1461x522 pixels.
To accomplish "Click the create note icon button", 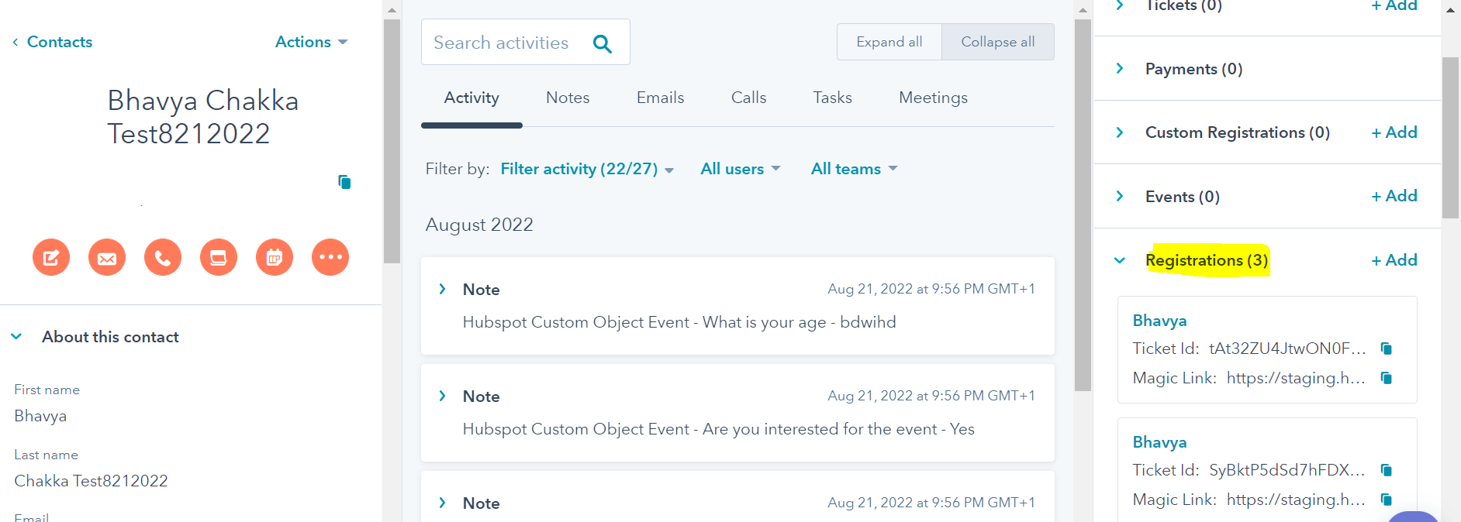I will [51, 257].
